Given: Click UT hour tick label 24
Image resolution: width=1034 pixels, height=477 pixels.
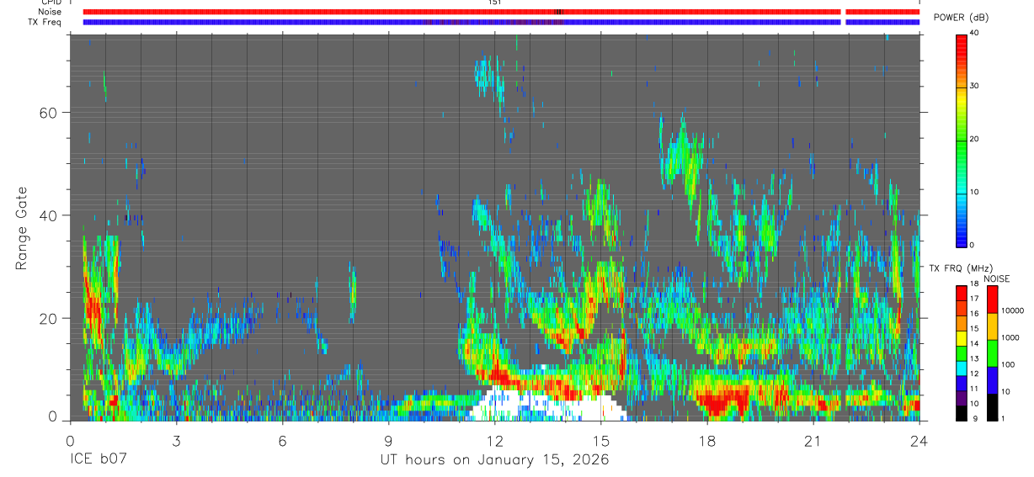Looking at the screenshot, I should 919,442.
